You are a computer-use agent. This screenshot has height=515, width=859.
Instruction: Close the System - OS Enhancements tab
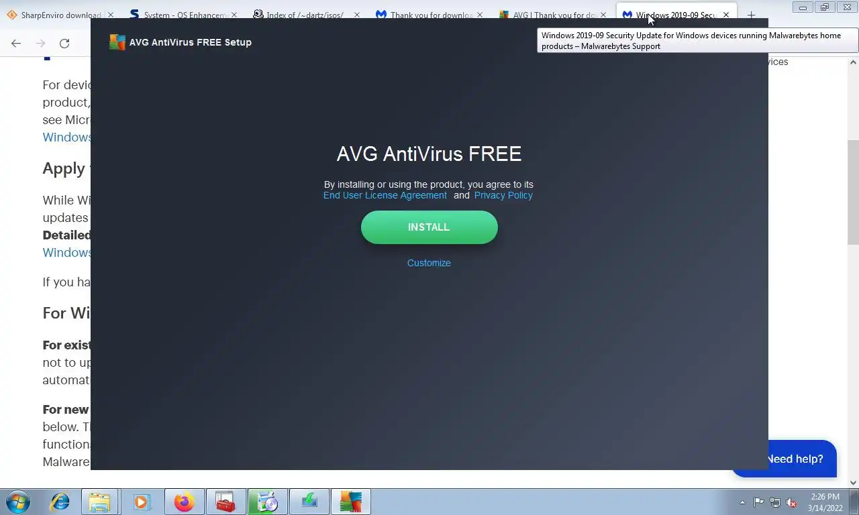click(x=234, y=15)
